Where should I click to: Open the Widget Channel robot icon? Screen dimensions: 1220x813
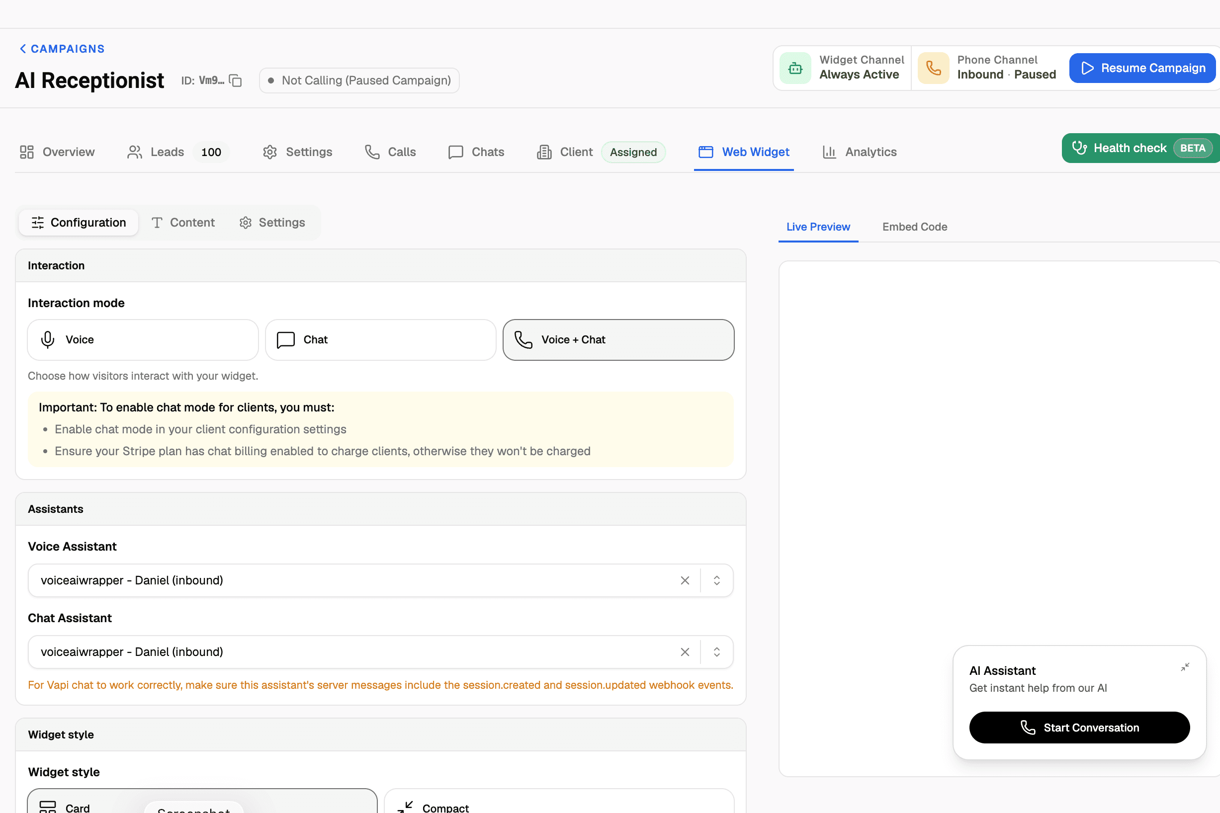coord(795,68)
